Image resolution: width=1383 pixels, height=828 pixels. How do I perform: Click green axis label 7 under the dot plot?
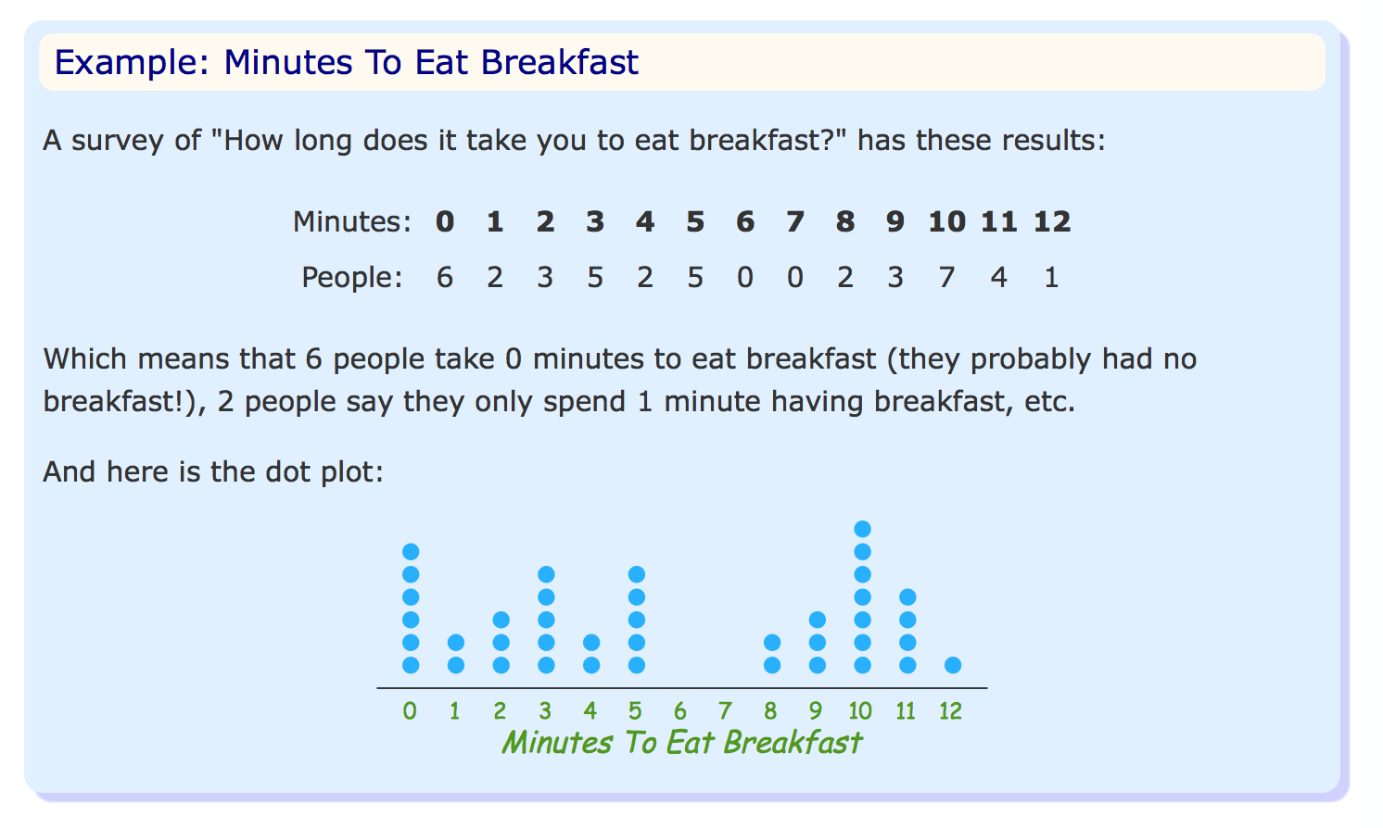tap(725, 711)
